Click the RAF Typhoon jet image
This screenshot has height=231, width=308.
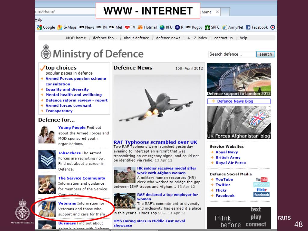[x=157, y=107]
